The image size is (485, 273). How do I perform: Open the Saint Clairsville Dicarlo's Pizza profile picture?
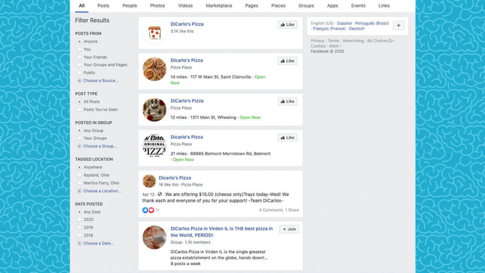coord(154,69)
